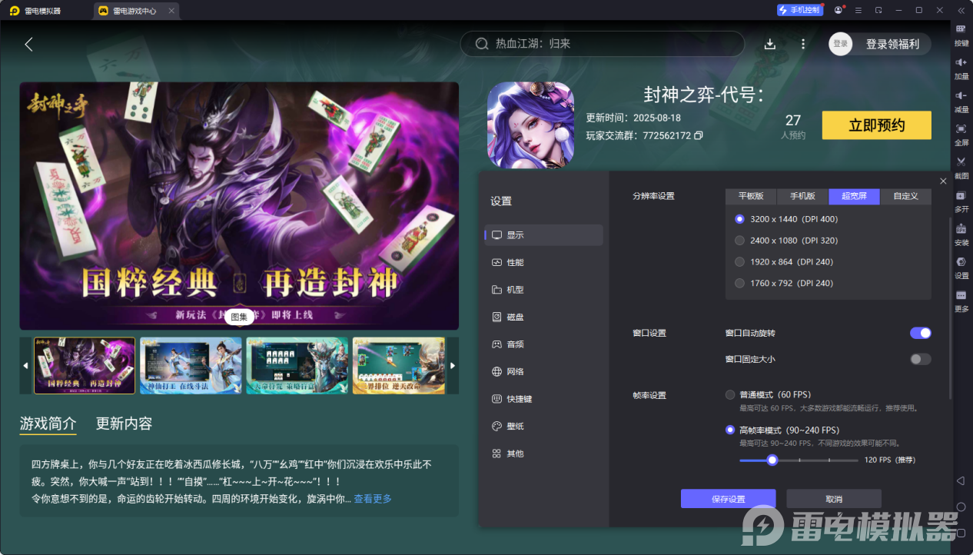Click the 登录领福利 login button
Screen dimensions: 973x555
pos(892,44)
